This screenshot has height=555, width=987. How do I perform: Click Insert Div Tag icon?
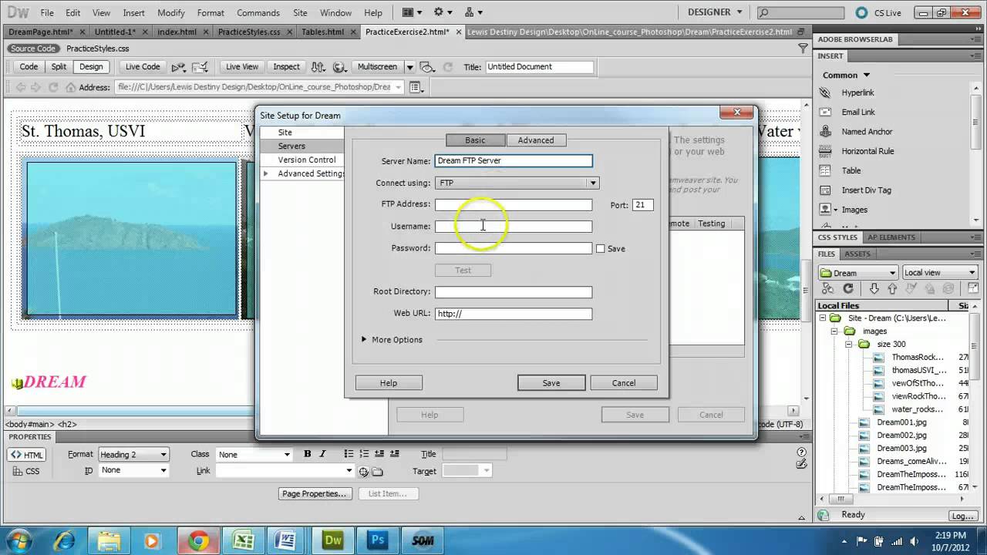826,190
